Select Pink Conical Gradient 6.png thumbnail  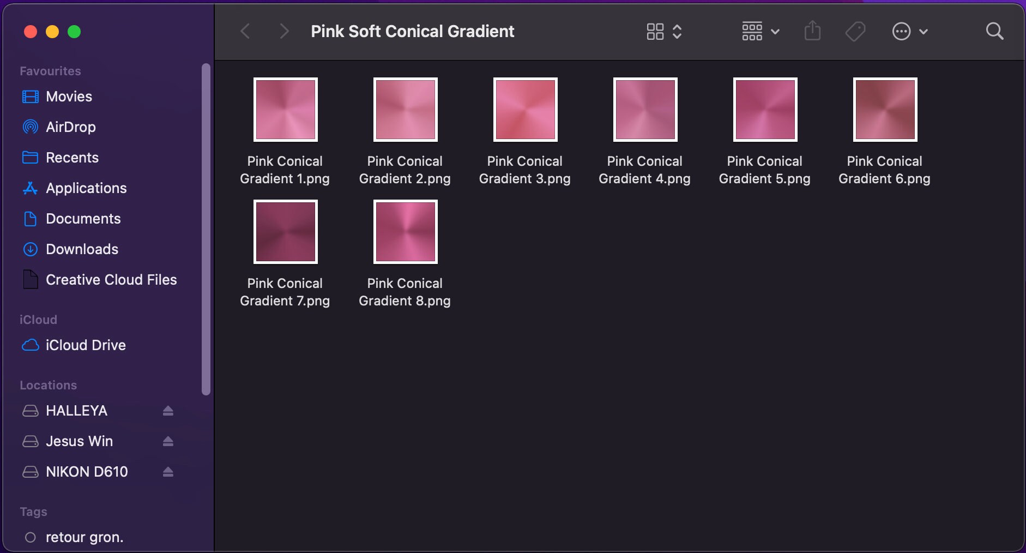click(x=885, y=110)
